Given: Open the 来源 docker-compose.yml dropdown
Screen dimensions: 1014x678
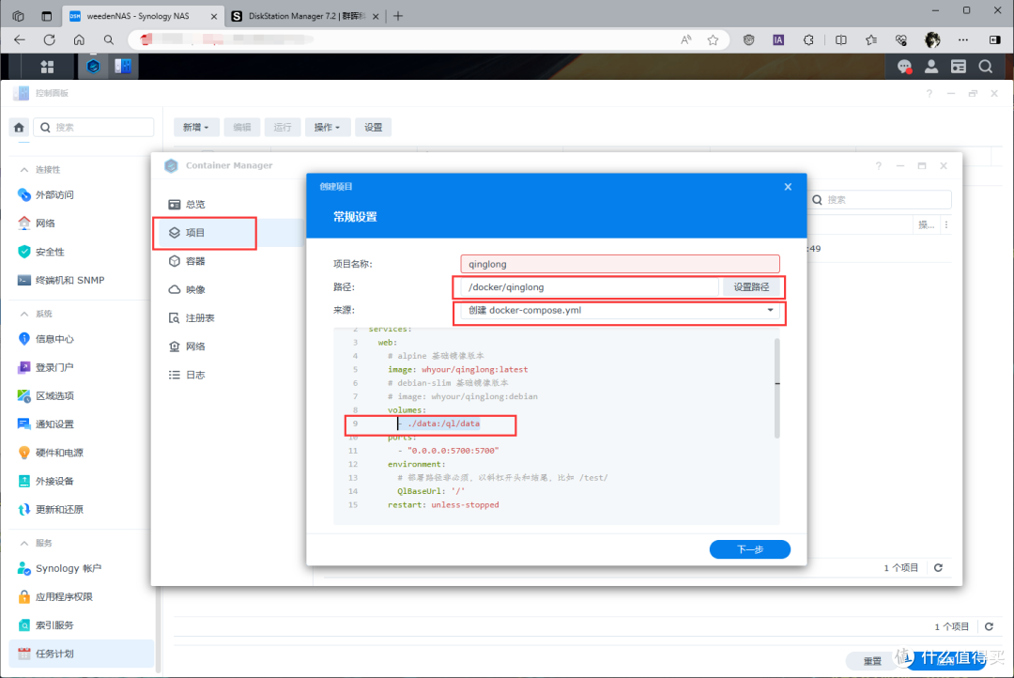Looking at the screenshot, I should pos(620,311).
